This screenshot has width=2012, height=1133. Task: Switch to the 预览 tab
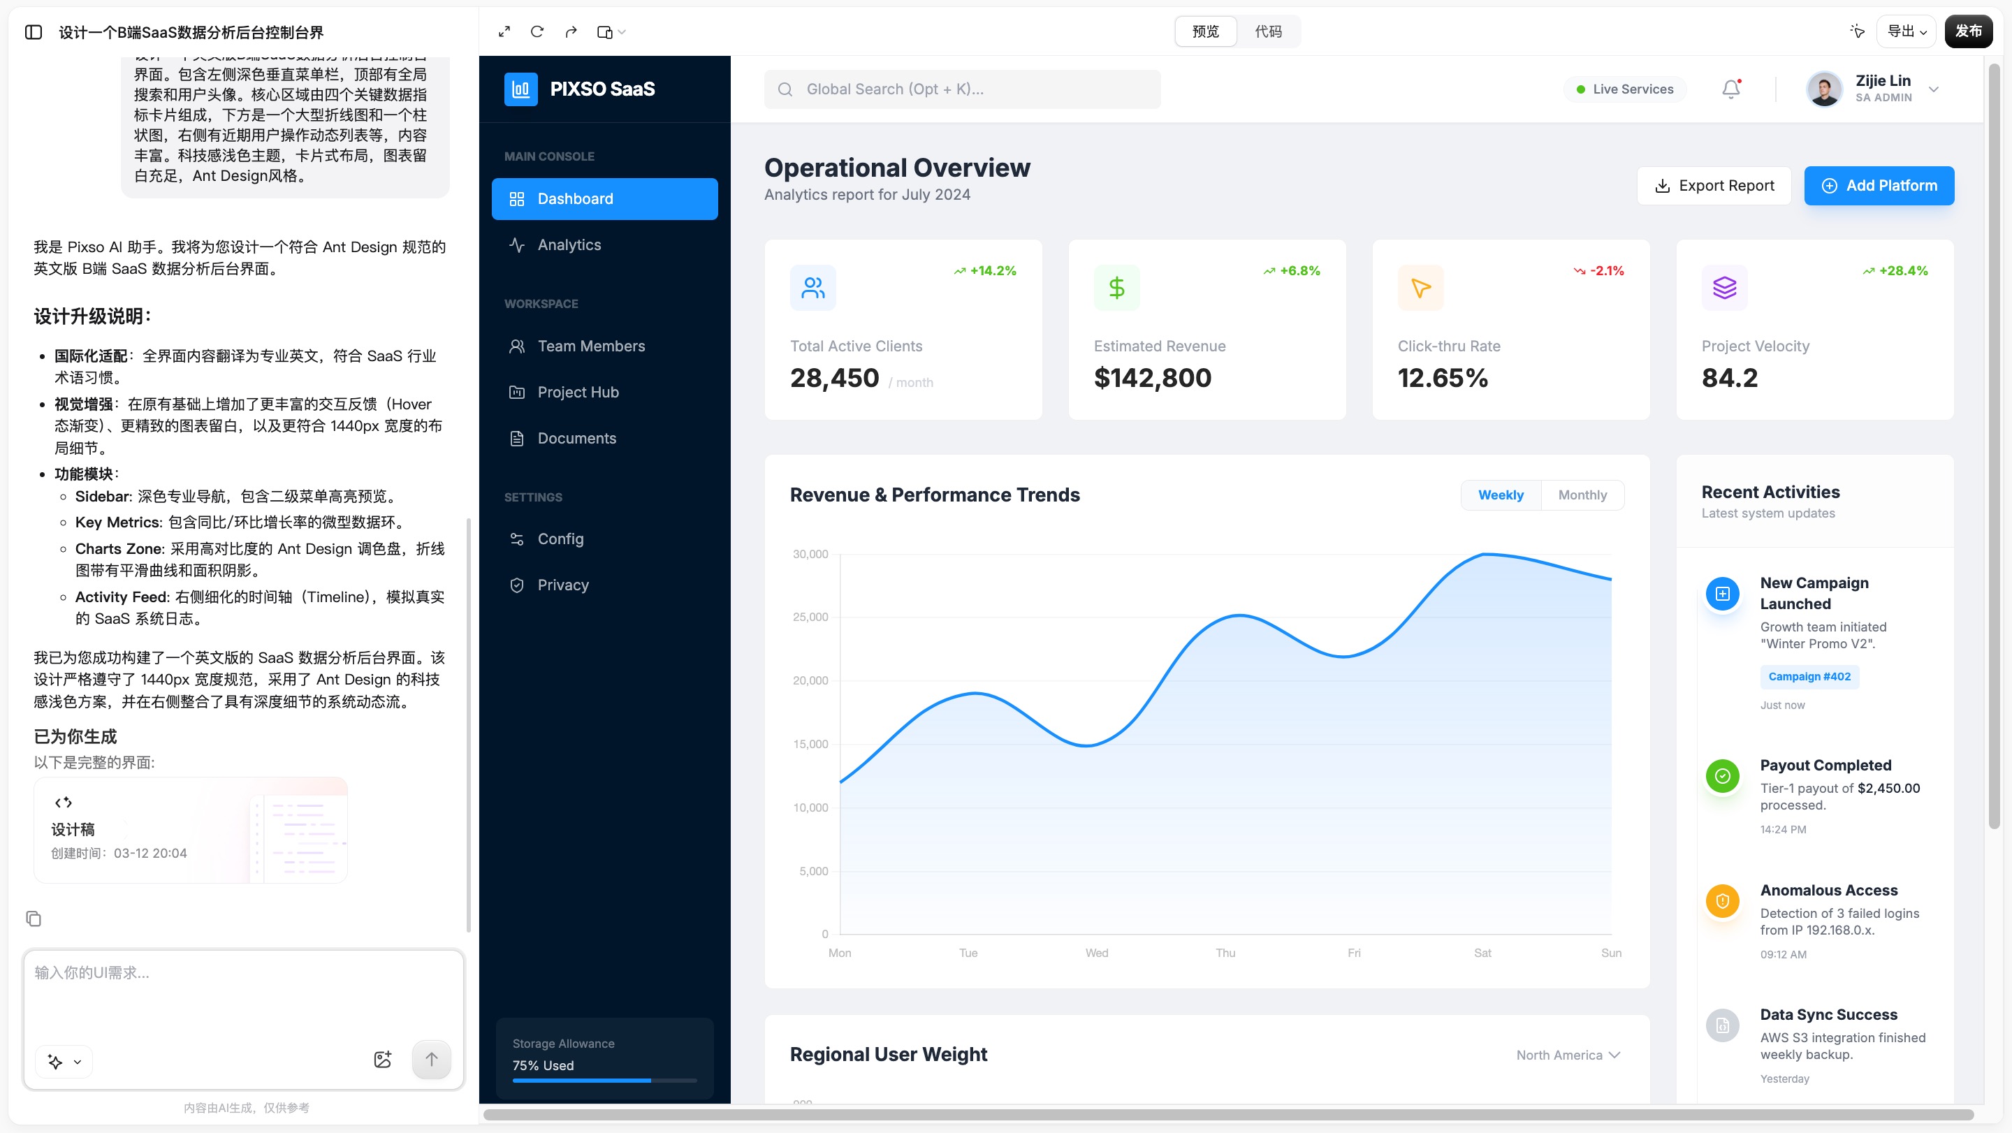[1205, 31]
